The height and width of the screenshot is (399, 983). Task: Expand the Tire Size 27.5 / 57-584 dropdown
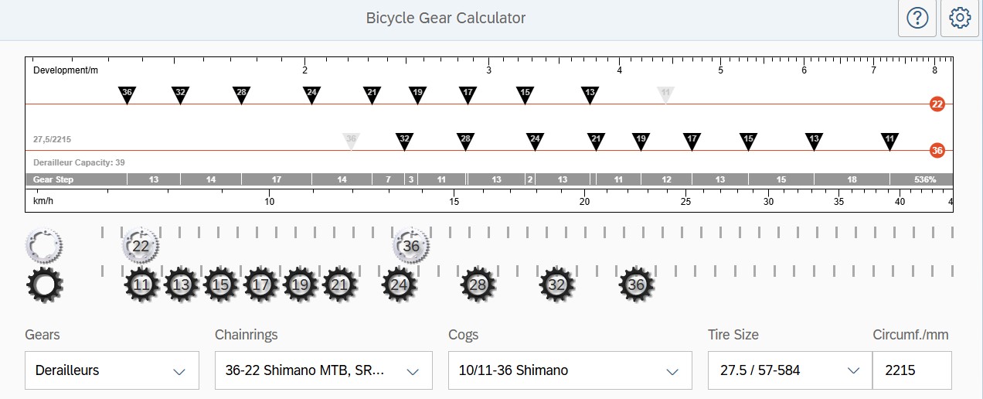(789, 370)
